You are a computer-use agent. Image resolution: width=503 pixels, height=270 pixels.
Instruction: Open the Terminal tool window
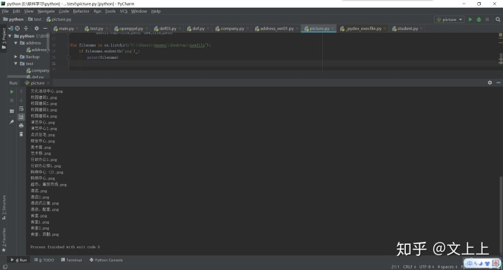point(71,260)
